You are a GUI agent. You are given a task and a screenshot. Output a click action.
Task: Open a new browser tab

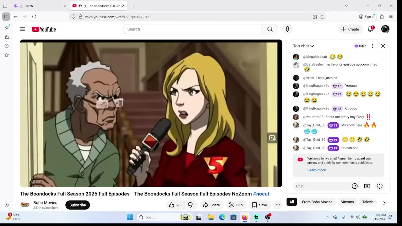point(133,6)
